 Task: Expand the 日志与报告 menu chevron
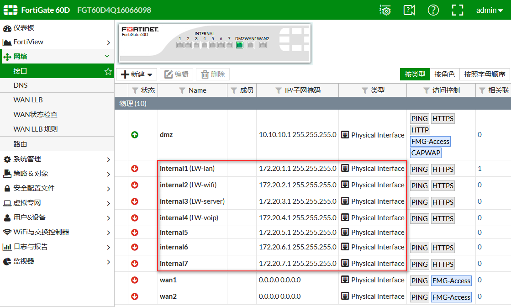tap(109, 247)
